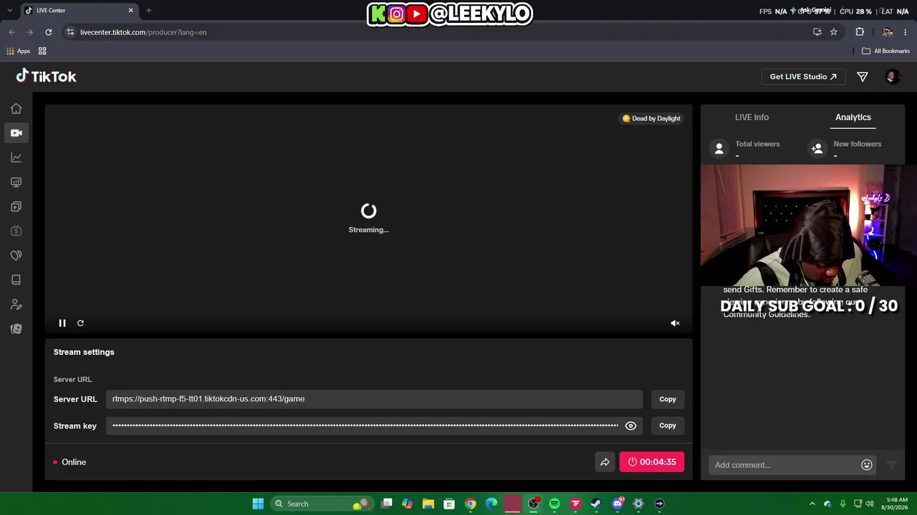Screen dimensions: 917x515
Task: Open the book sidebar icon
Action: point(16,280)
